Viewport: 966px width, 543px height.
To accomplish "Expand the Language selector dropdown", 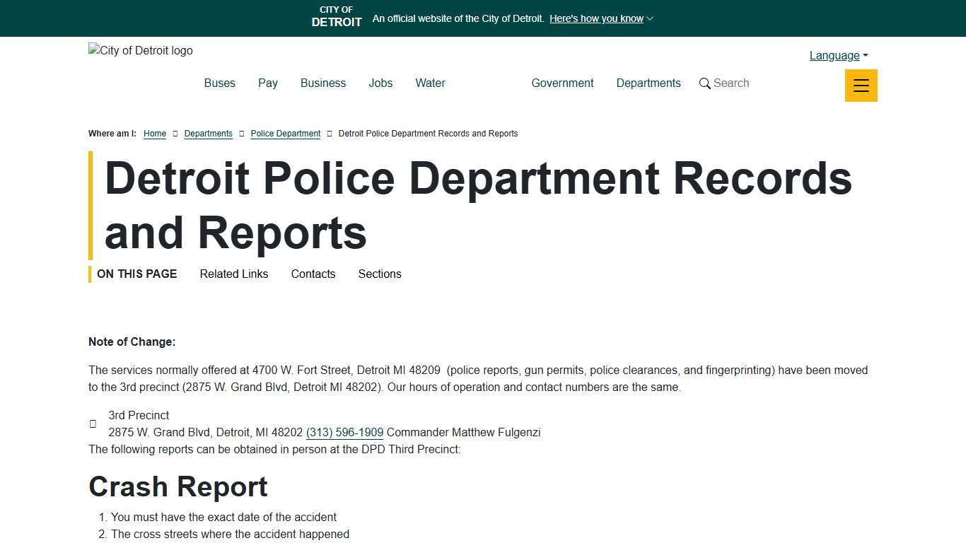I will click(837, 55).
